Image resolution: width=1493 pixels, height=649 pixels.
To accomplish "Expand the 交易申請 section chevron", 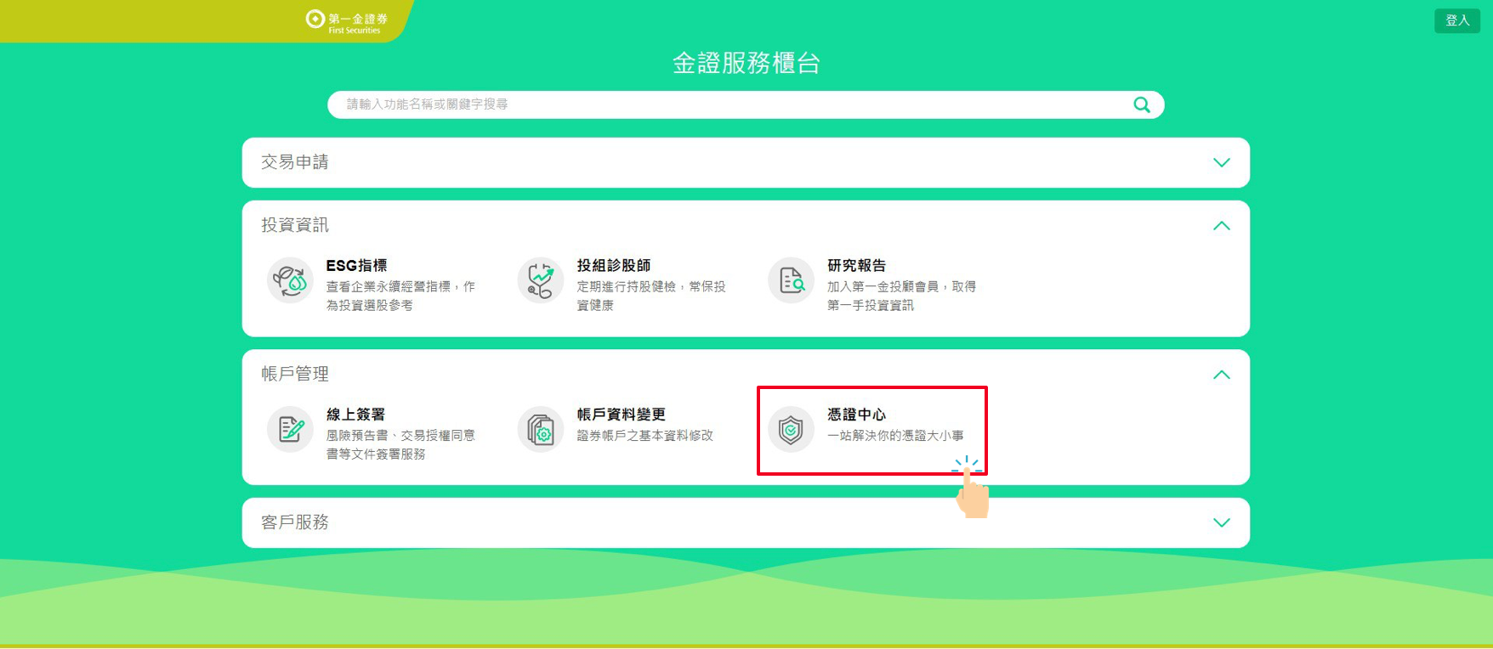I will 1221,162.
